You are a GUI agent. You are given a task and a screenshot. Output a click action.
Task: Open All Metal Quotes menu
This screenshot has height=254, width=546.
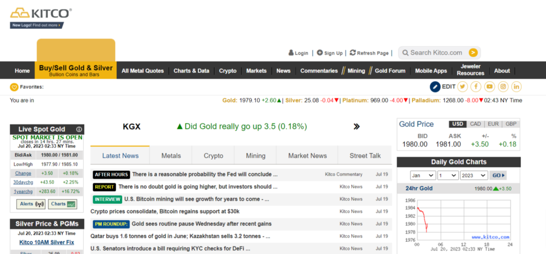tap(143, 71)
